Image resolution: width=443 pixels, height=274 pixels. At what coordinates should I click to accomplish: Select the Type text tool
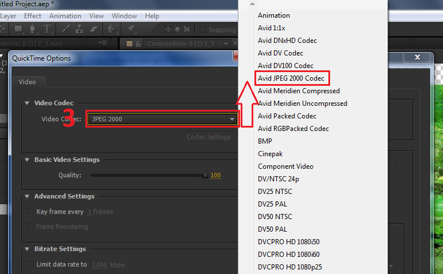(x=46, y=29)
